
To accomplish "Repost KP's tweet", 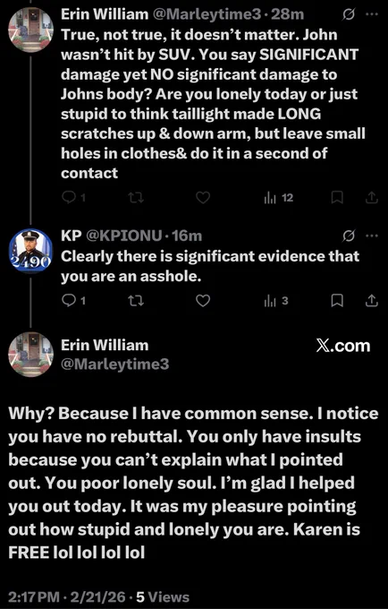I will pos(136,301).
